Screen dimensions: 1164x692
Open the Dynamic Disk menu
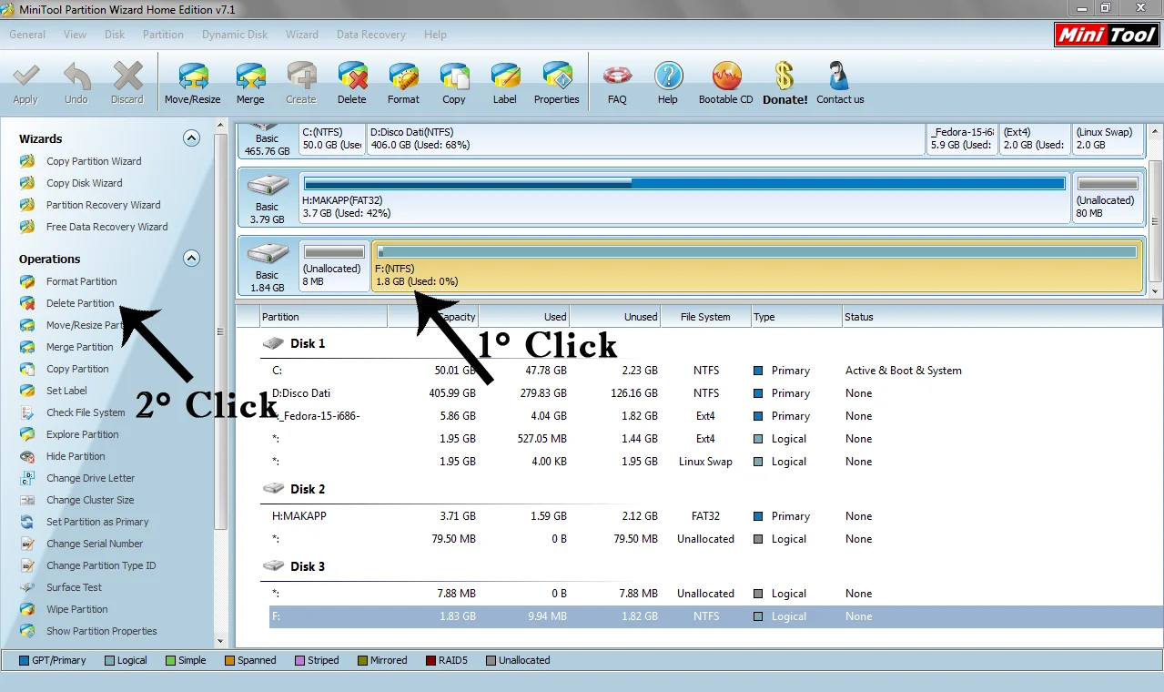click(235, 35)
